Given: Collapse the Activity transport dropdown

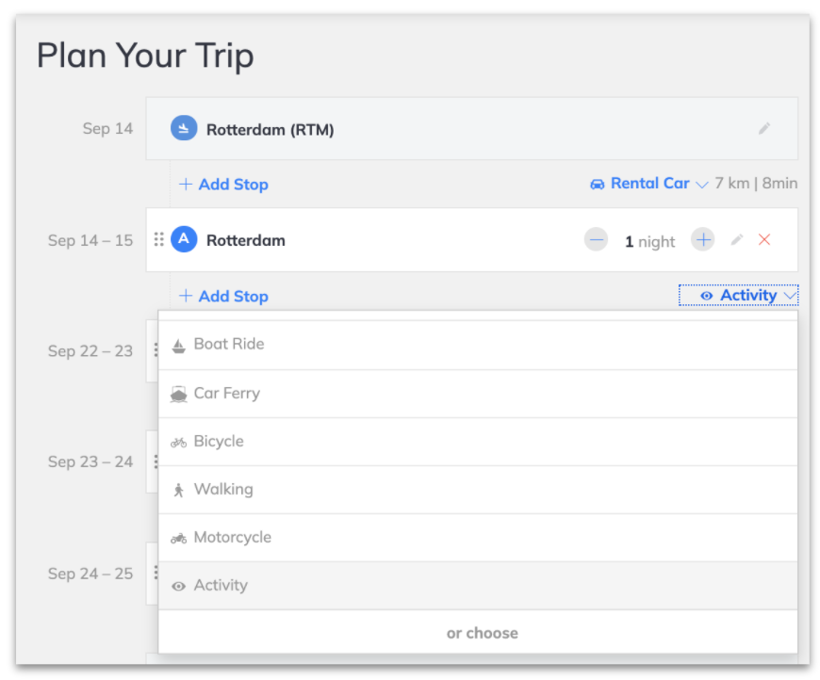Looking at the screenshot, I should pyautogui.click(x=738, y=296).
